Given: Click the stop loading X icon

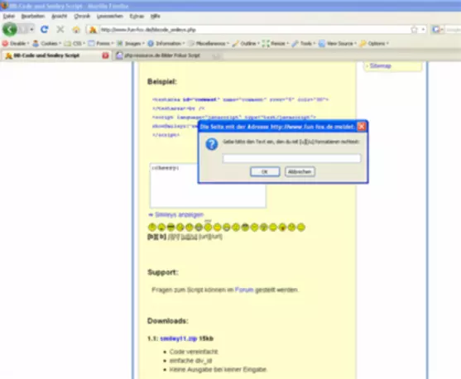Looking at the screenshot, I should click(x=60, y=30).
